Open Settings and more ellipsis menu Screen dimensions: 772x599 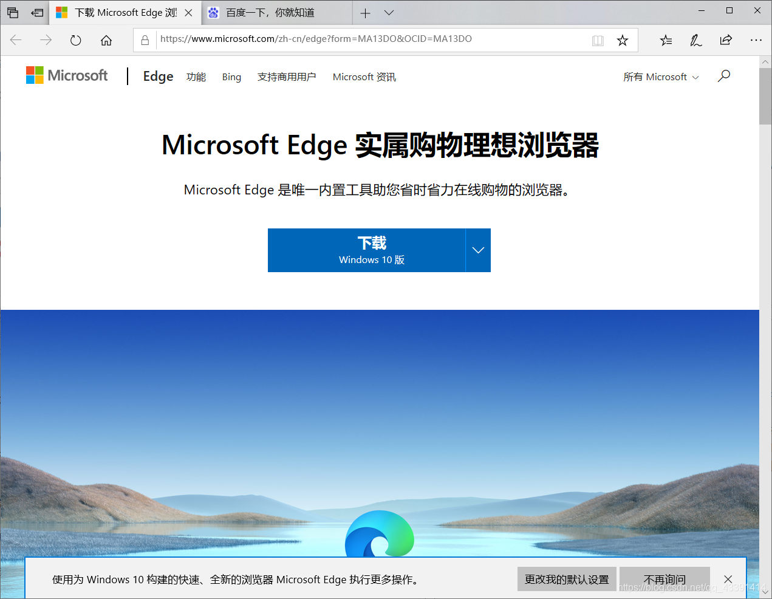point(756,40)
